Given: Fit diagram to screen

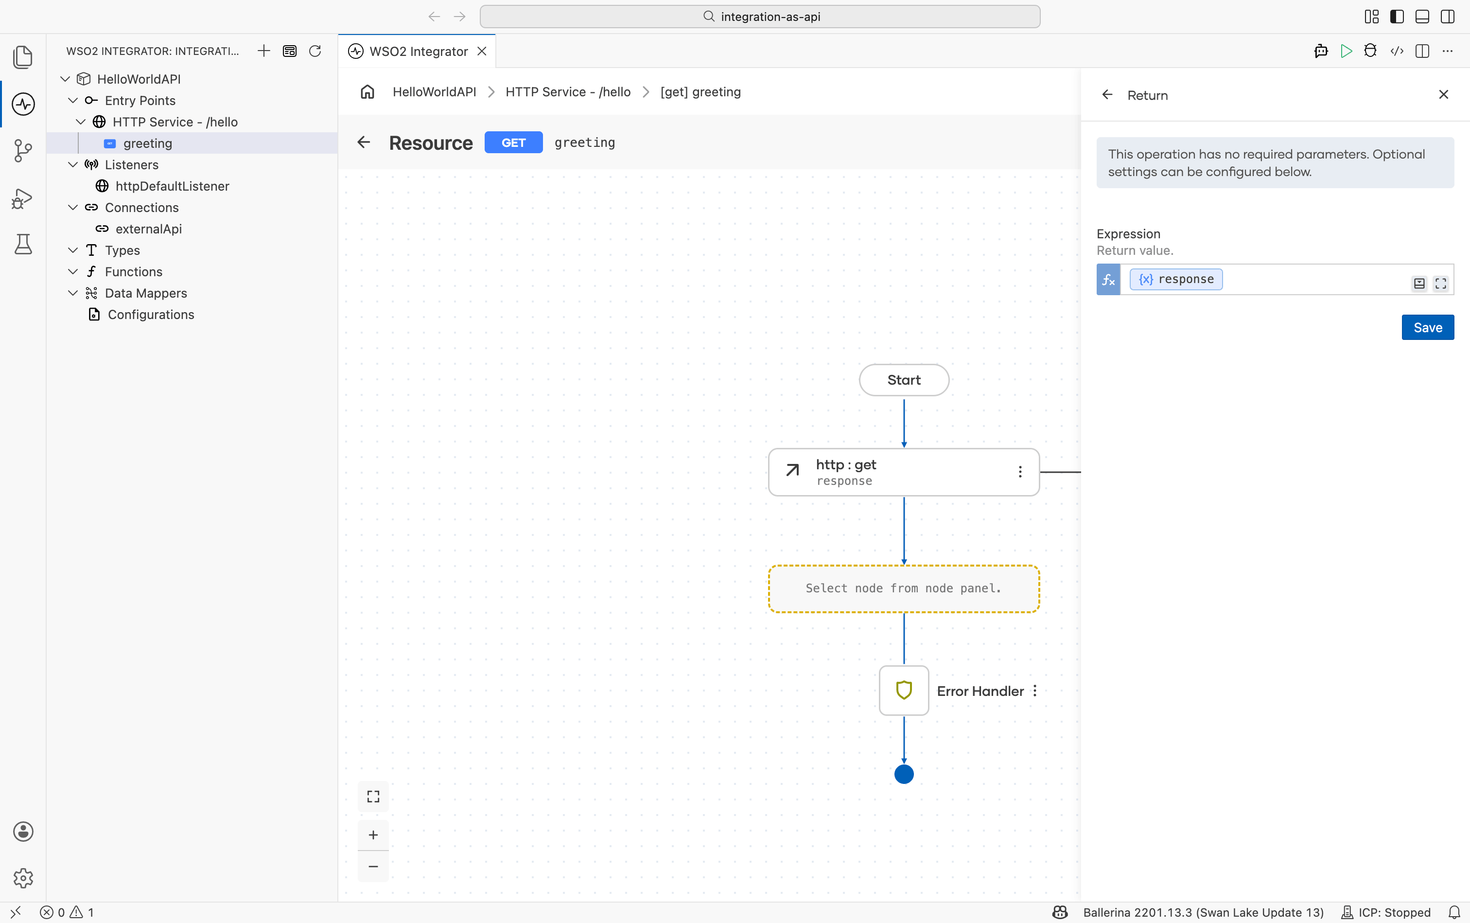Looking at the screenshot, I should coord(373,797).
